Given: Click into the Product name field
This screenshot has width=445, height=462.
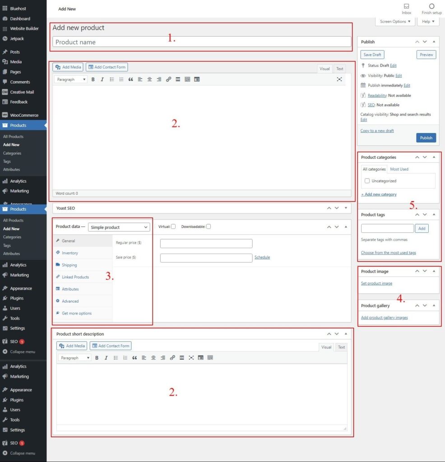Looking at the screenshot, I should [x=201, y=42].
